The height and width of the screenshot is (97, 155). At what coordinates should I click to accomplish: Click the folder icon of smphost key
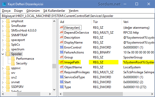(8, 21)
